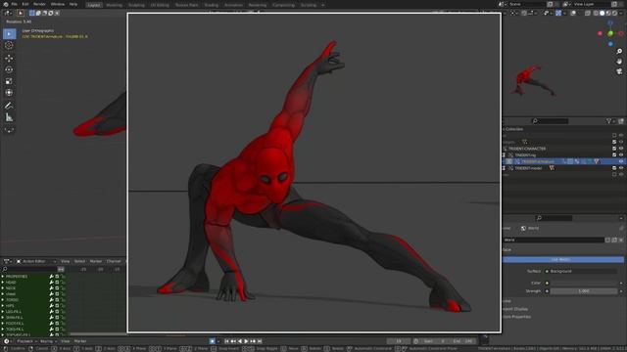Click the green Y axis navigation gizmo ball
This screenshot has width=627, height=352.
(610, 34)
